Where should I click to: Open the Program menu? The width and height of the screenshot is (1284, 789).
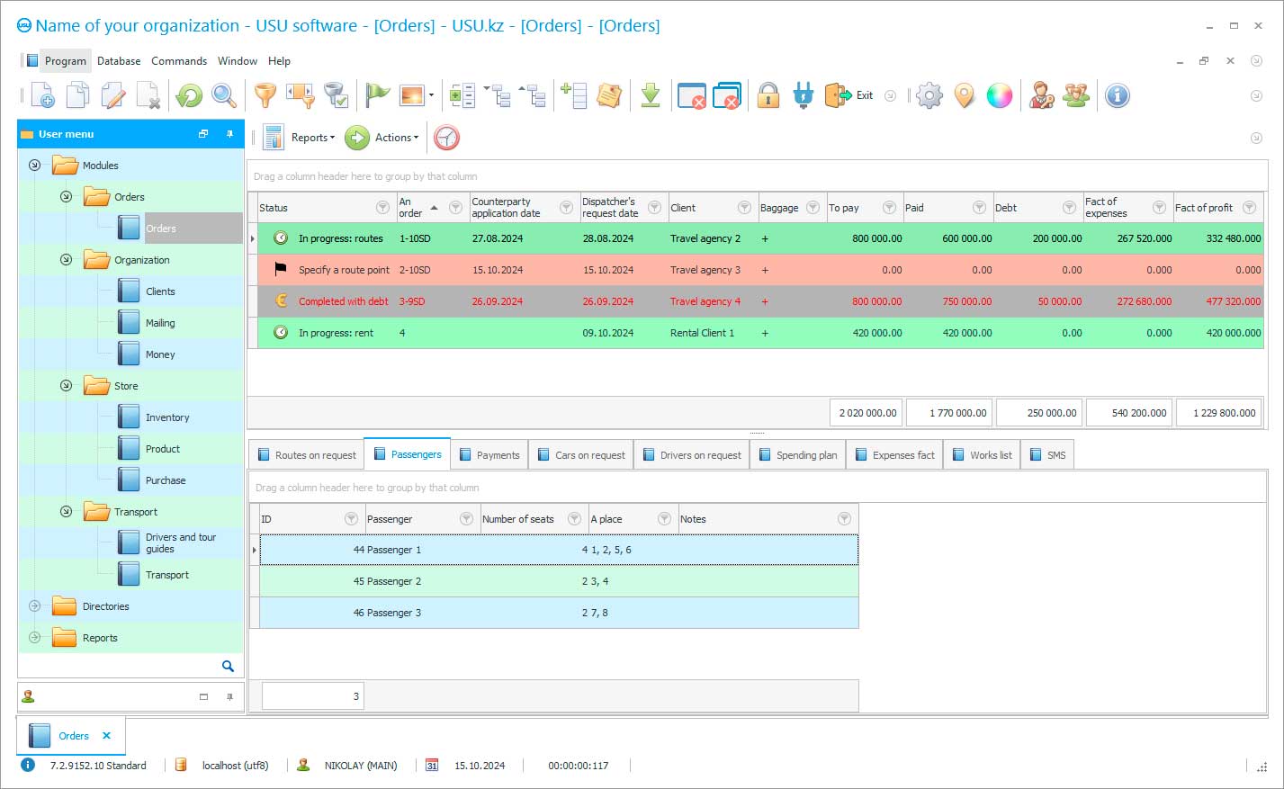pyautogui.click(x=65, y=61)
